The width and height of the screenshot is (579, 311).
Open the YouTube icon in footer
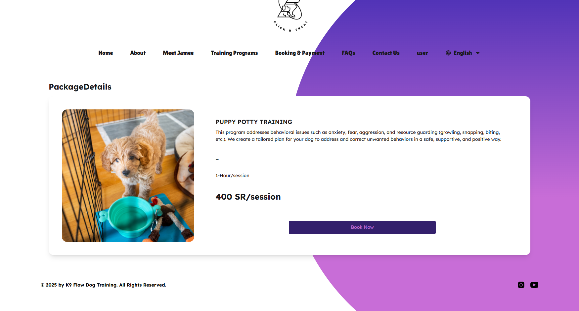point(534,285)
